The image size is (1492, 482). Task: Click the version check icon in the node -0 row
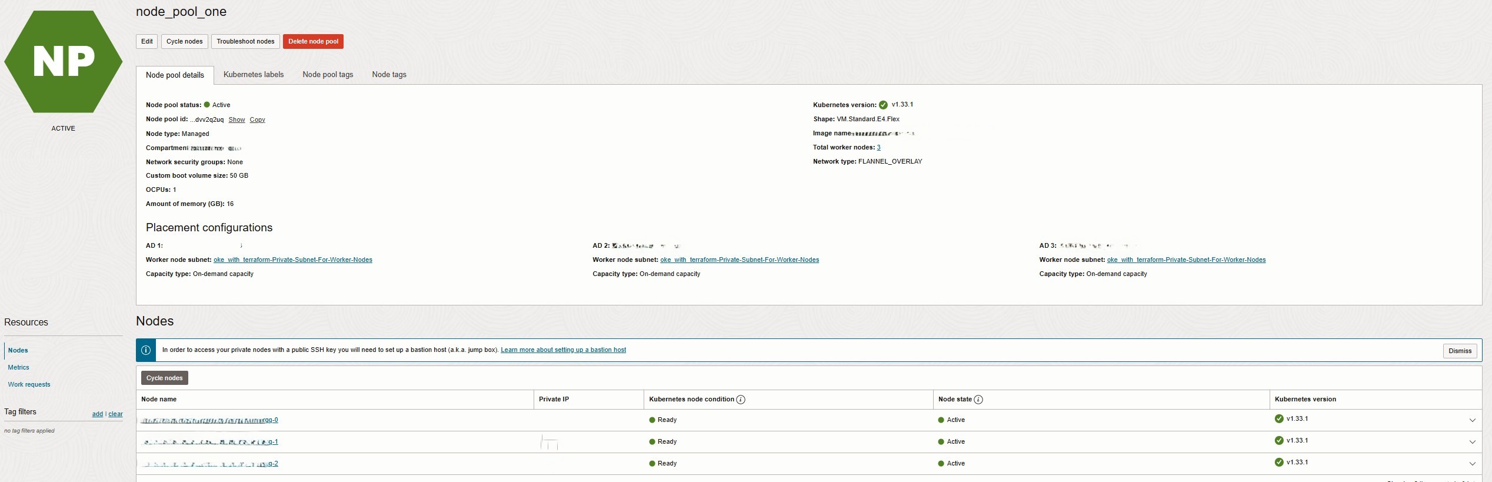[1279, 419]
